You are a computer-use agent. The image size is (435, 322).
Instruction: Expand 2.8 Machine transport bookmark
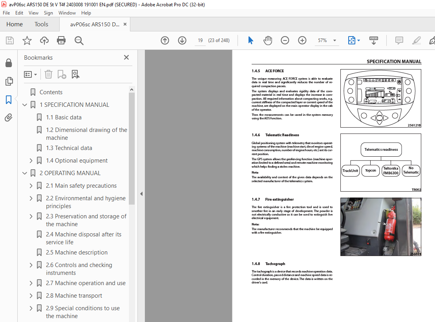click(31, 296)
